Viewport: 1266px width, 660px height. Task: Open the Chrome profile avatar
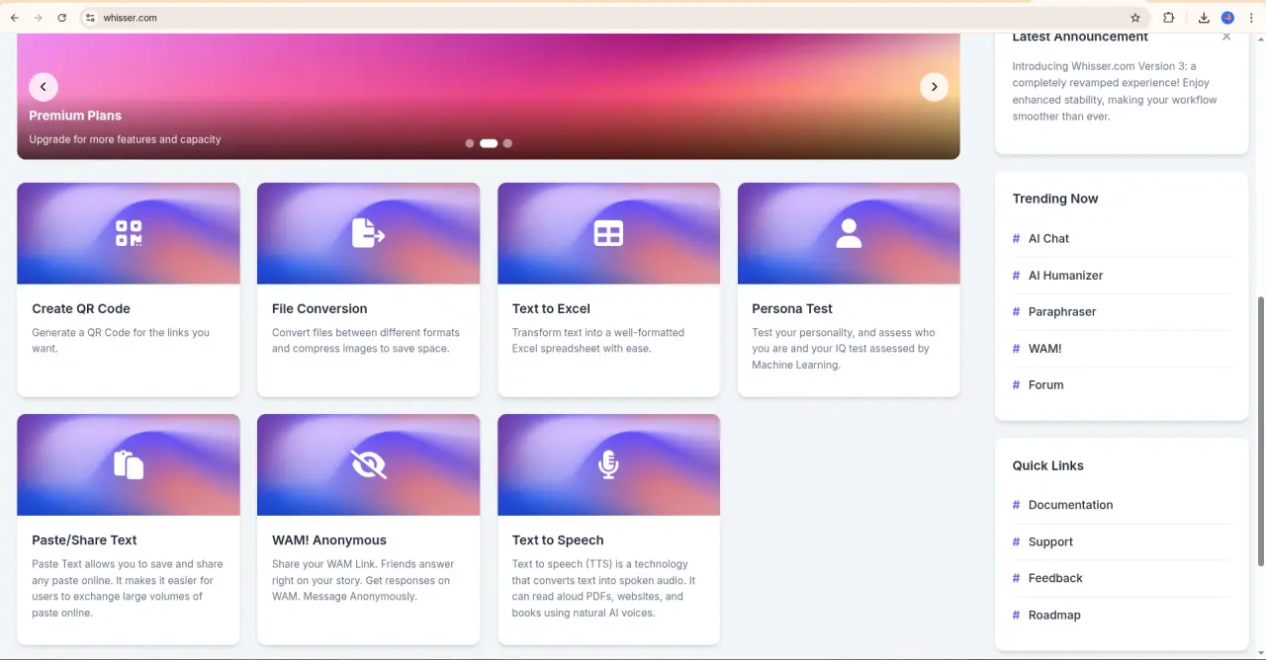(1227, 18)
